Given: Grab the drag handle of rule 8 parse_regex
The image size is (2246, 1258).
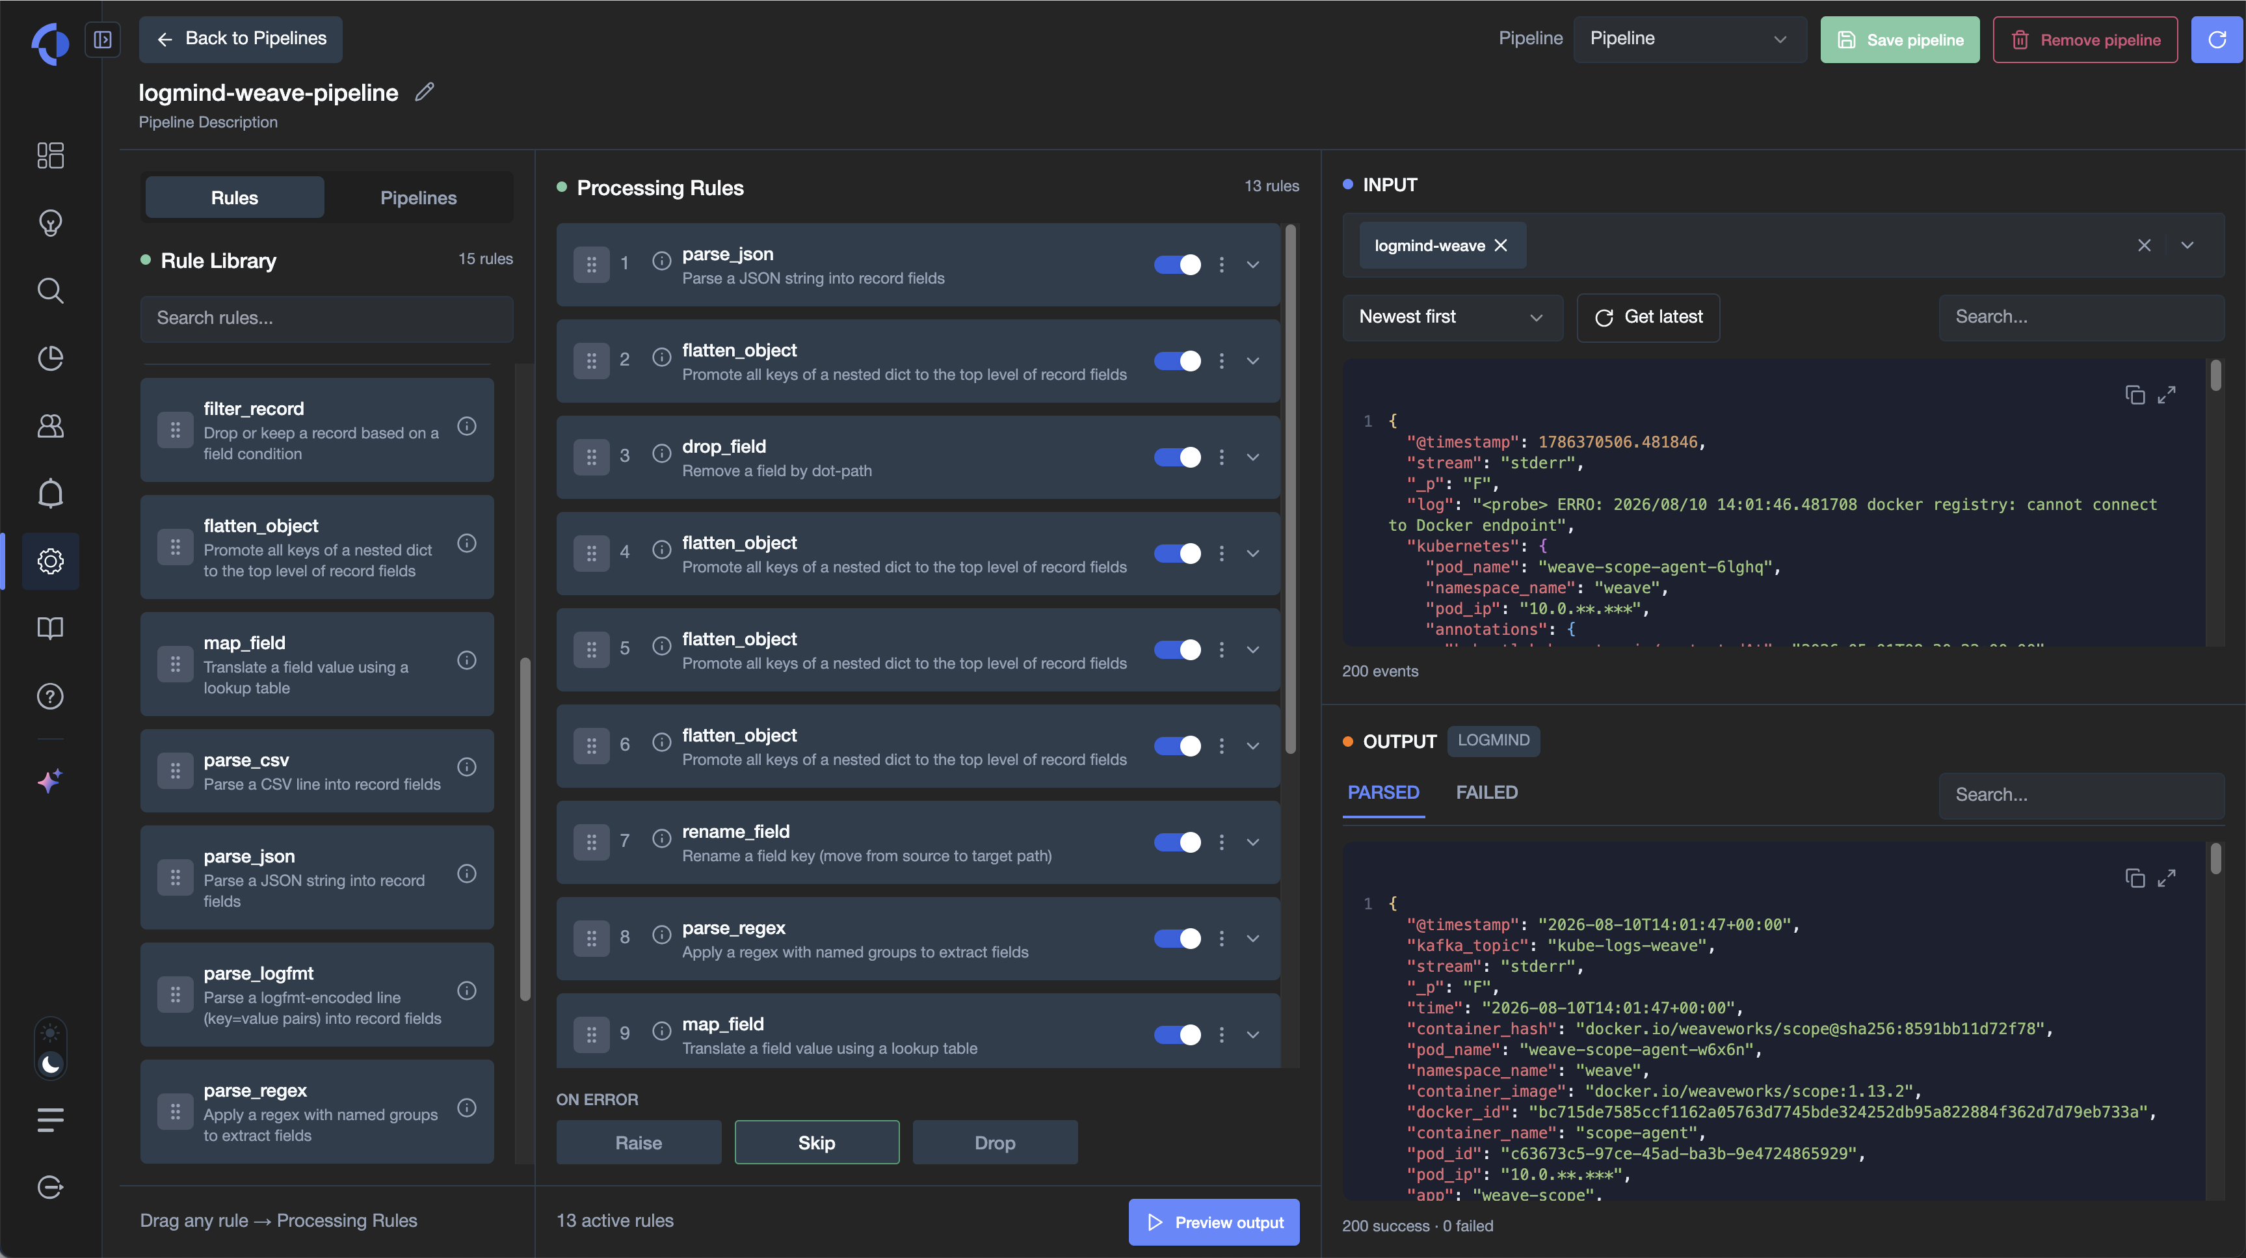Looking at the screenshot, I should click(x=591, y=939).
